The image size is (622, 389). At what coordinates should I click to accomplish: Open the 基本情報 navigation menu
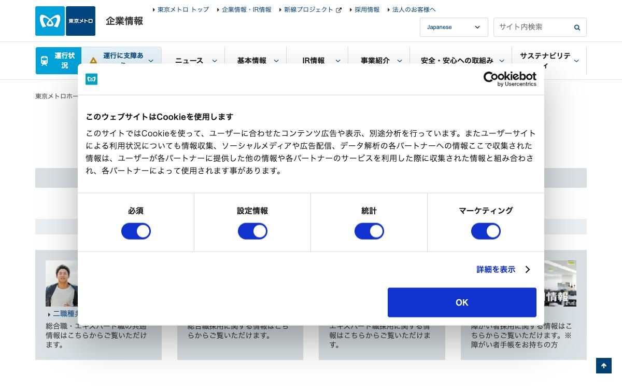tap(251, 61)
